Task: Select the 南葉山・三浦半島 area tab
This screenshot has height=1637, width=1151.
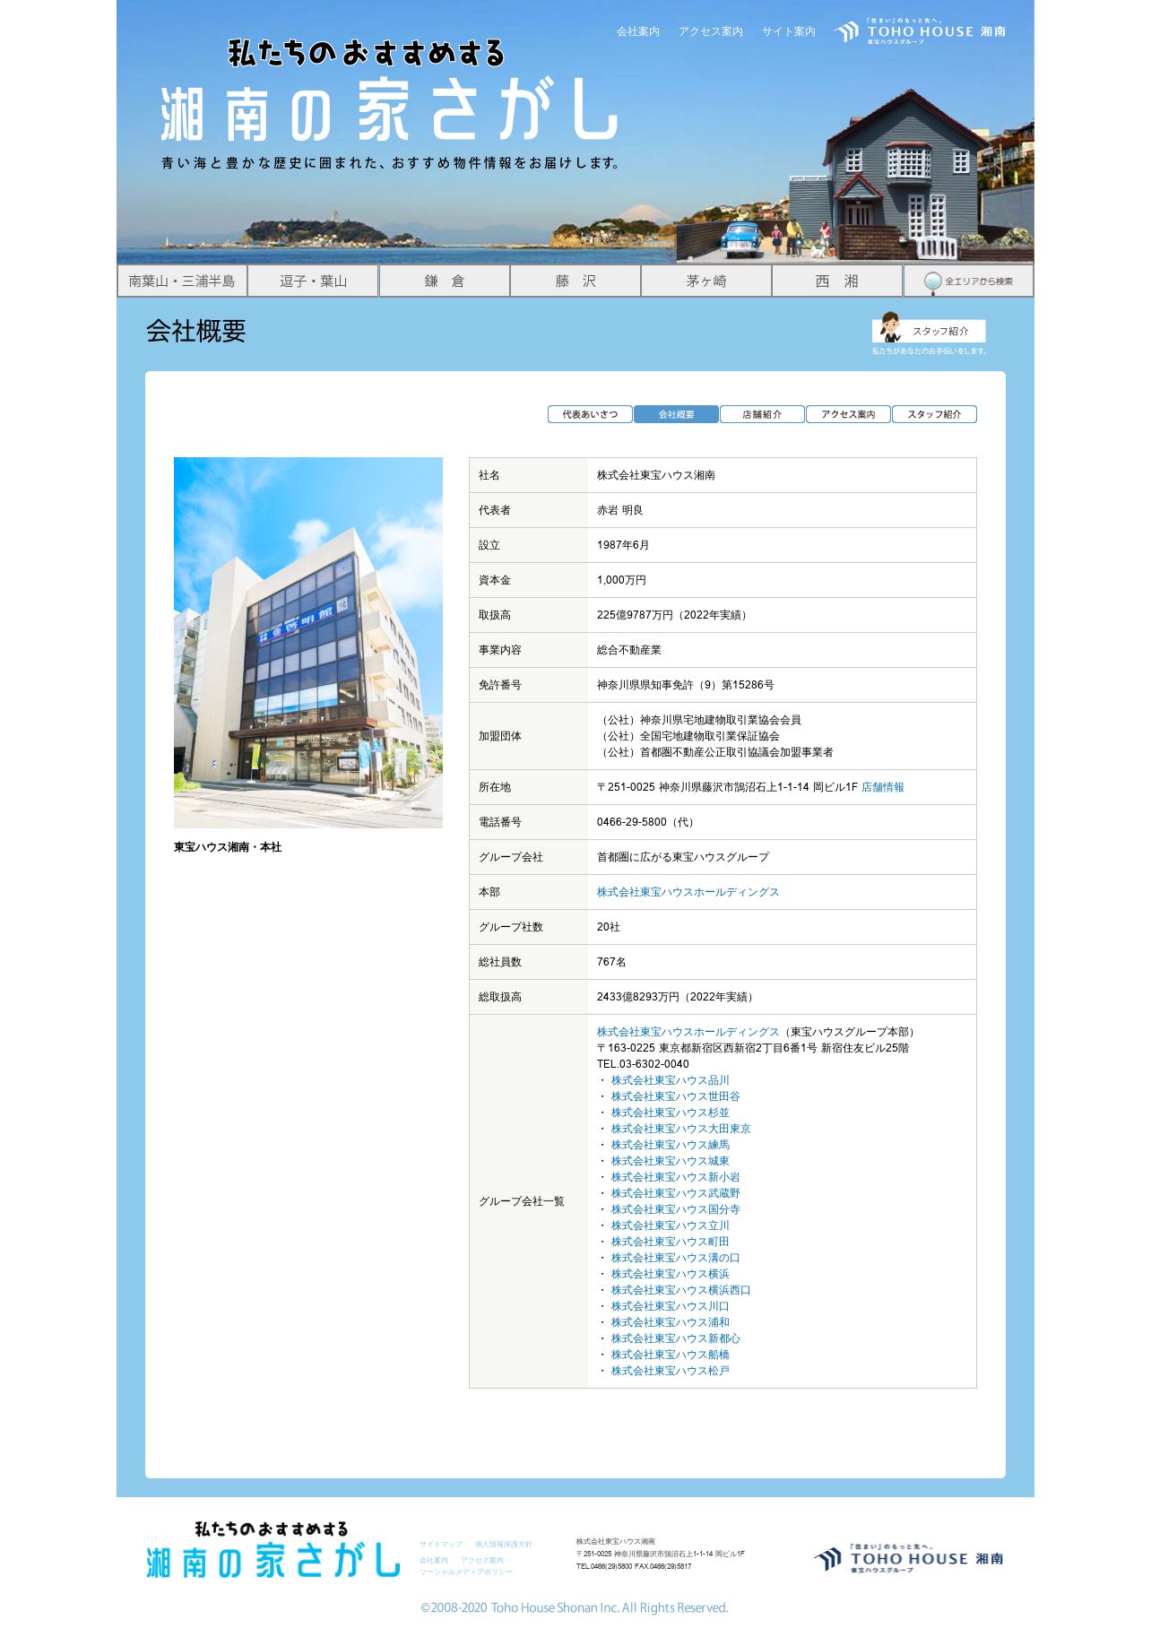Action: [x=182, y=281]
